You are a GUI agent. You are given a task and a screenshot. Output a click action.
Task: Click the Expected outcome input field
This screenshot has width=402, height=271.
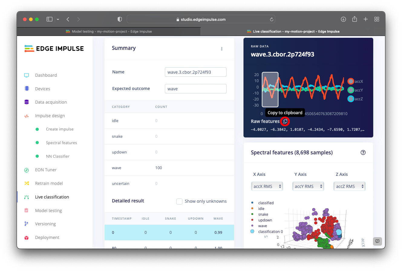pyautogui.click(x=195, y=89)
